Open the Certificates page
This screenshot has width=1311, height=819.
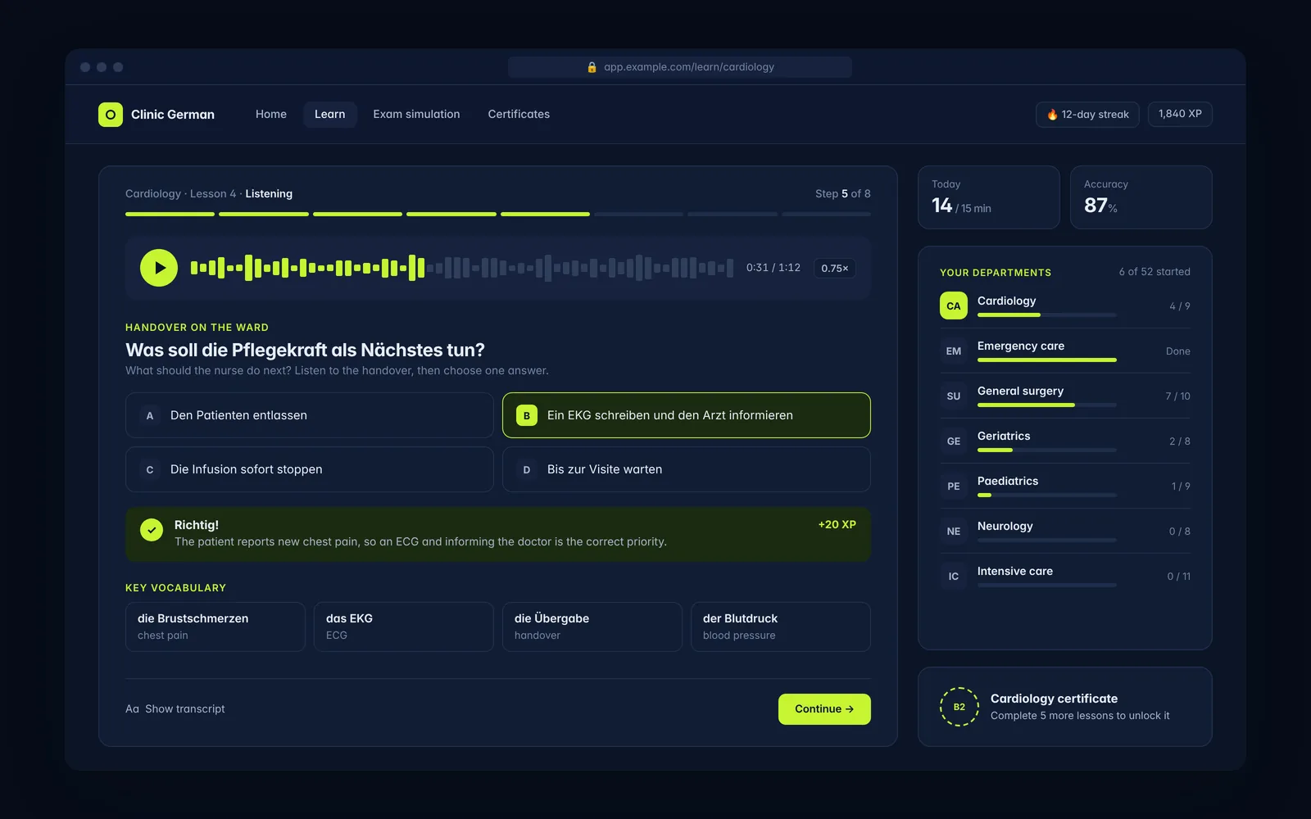(x=519, y=114)
